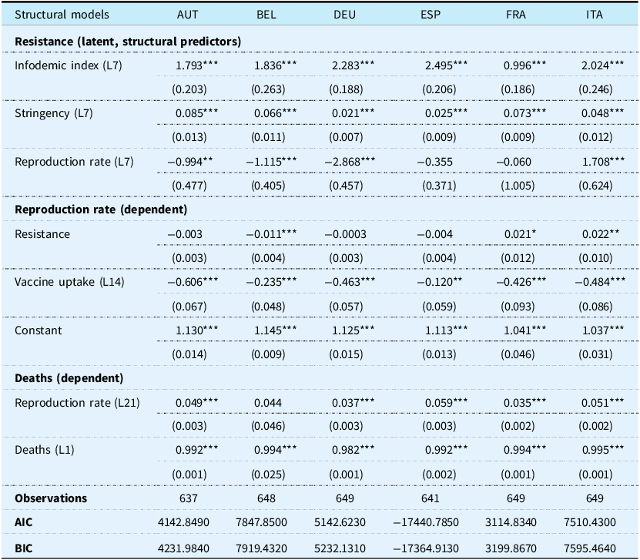Click the BIC value 5232.1310
The height and width of the screenshot is (560, 640).
340,548
